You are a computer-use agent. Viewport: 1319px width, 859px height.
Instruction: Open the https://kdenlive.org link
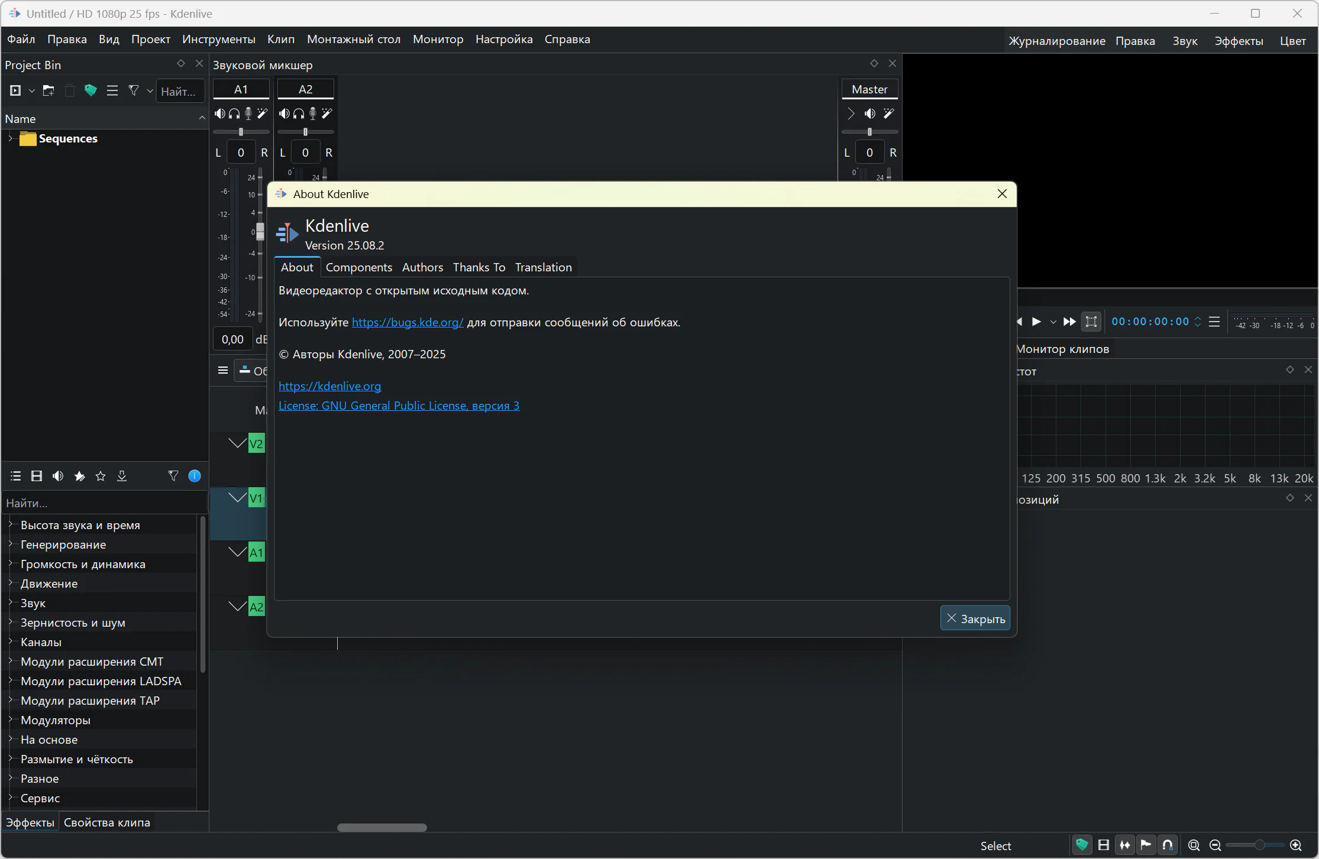[x=329, y=386]
